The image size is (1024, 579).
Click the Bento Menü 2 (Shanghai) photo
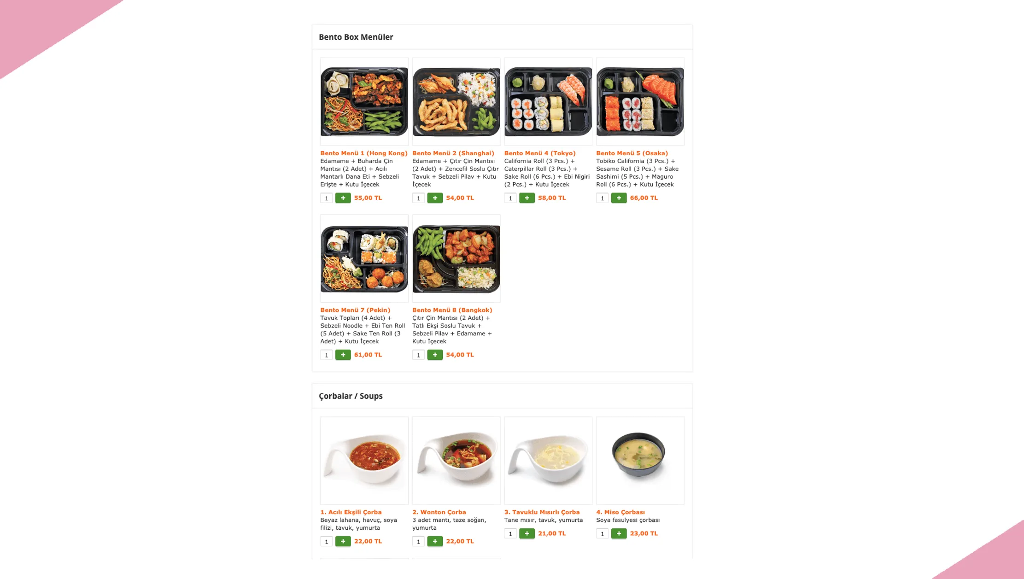(456, 101)
